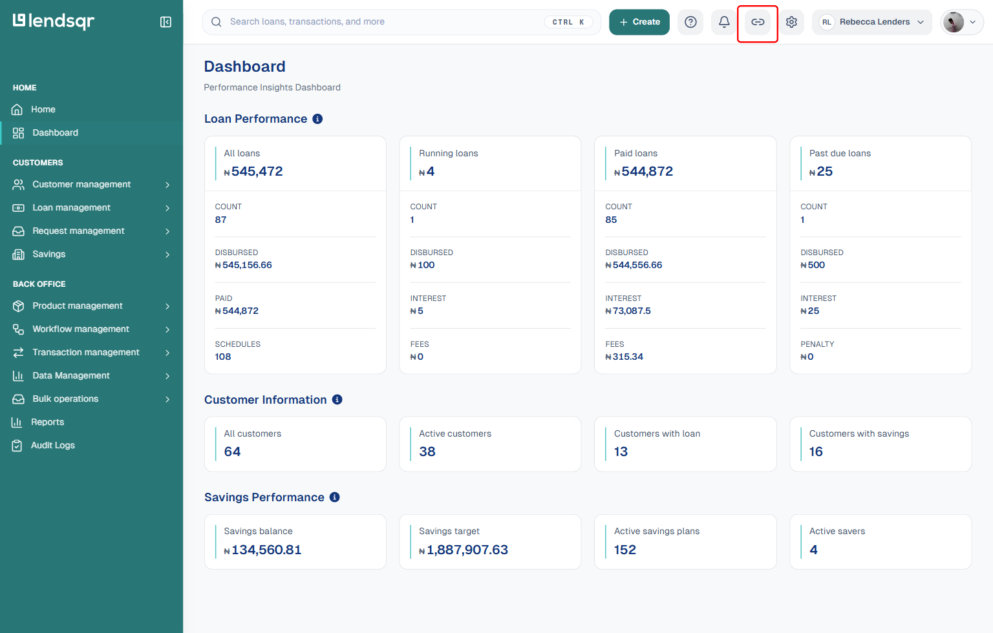993x633 pixels.
Task: Select the Customers with loan card
Action: click(685, 444)
